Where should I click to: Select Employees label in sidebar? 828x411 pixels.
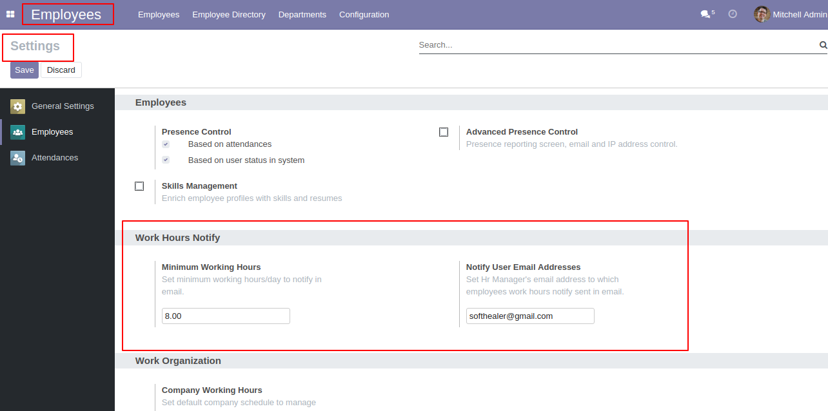pyautogui.click(x=52, y=132)
